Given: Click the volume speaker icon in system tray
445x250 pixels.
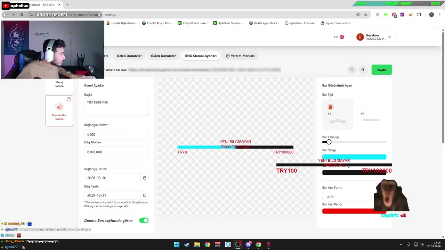Looking at the screenshot, I should pyautogui.click(x=421, y=244).
